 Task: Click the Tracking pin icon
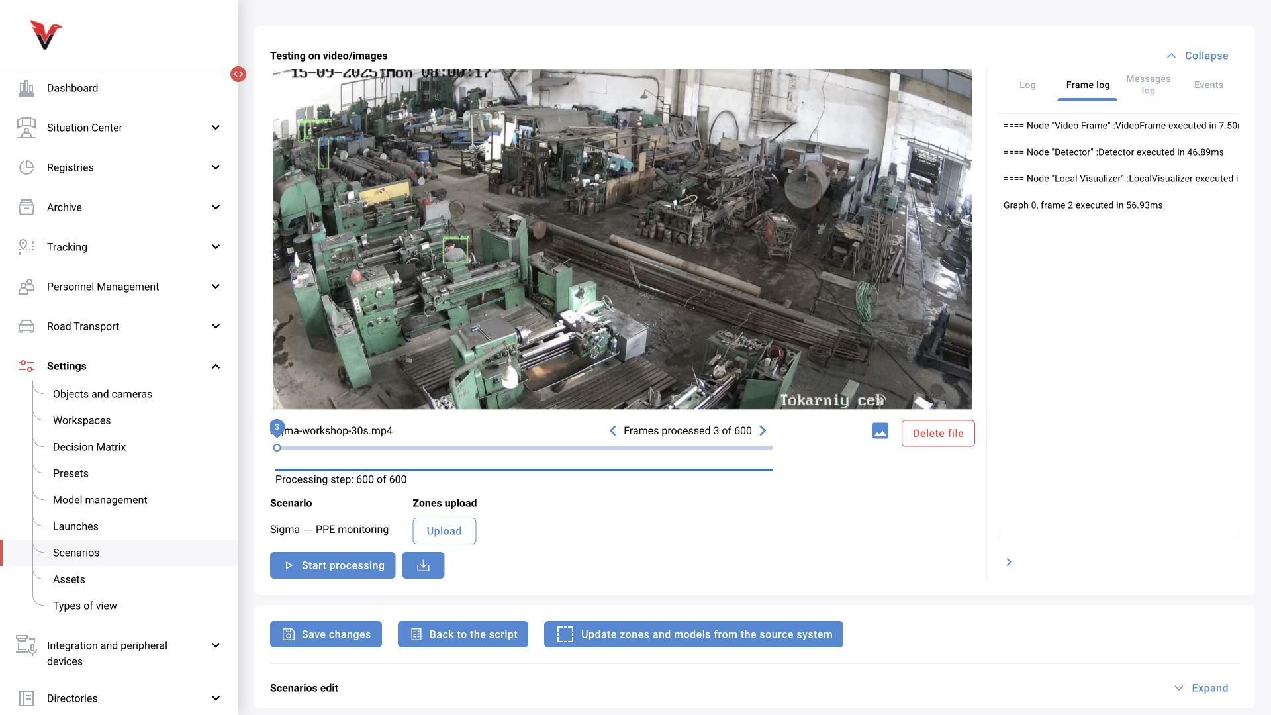(26, 247)
